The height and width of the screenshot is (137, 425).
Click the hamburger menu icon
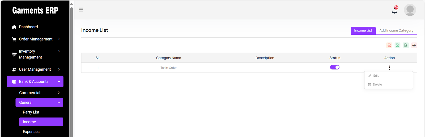[x=81, y=10]
